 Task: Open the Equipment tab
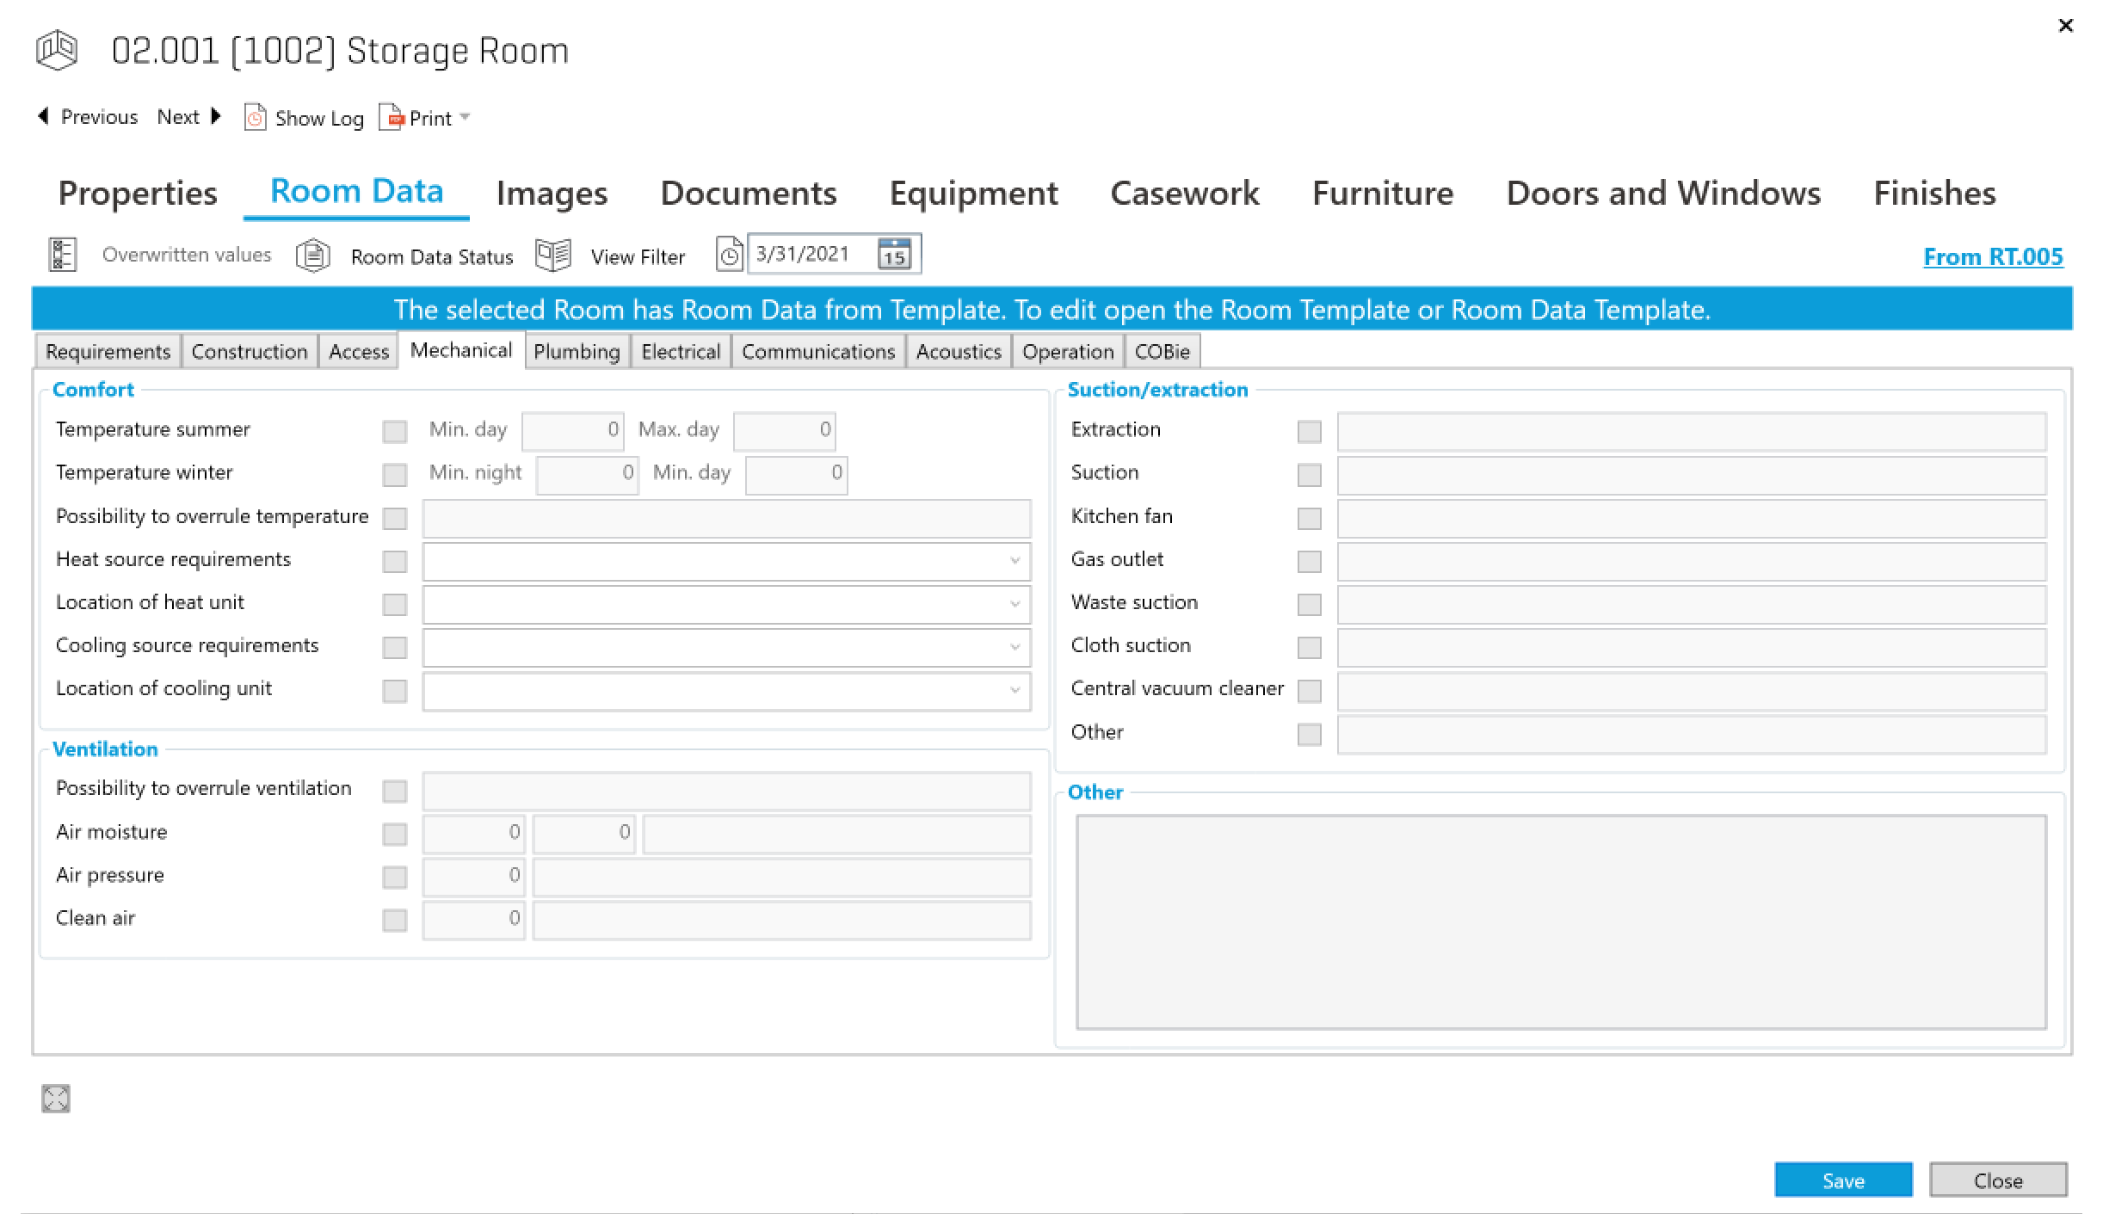[973, 193]
